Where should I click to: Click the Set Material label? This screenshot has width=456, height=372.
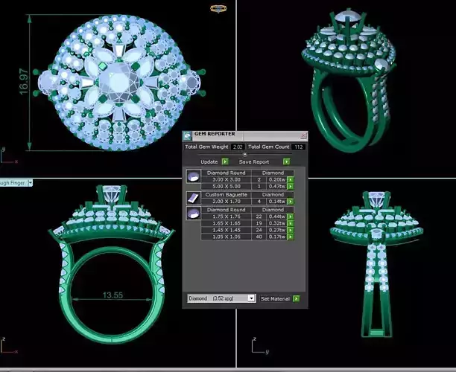[275, 298]
